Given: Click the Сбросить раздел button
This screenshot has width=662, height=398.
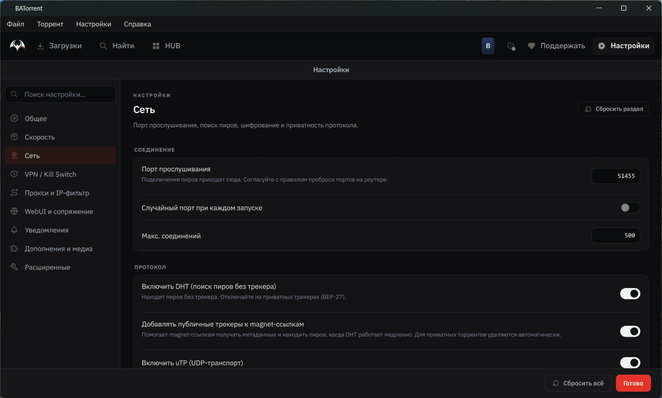Looking at the screenshot, I should coord(614,109).
